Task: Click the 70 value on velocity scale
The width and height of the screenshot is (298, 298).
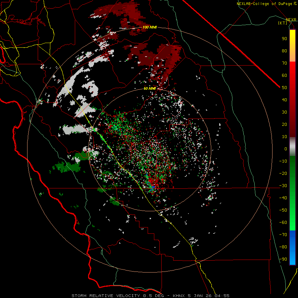Action: click(284, 63)
